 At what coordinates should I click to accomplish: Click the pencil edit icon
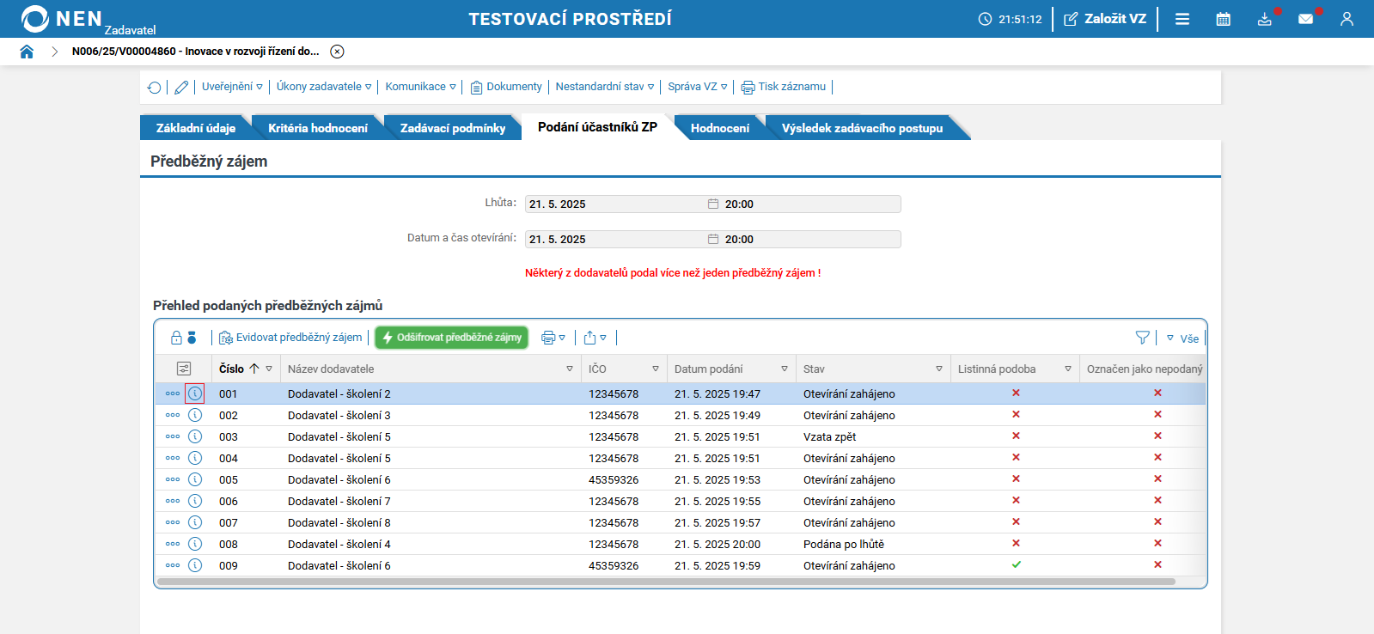click(x=181, y=88)
